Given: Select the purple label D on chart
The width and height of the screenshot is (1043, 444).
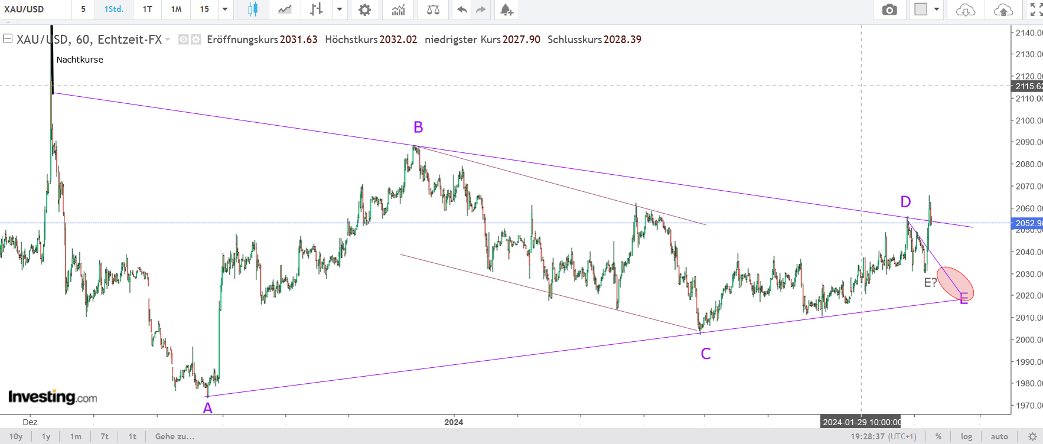Looking at the screenshot, I should pyautogui.click(x=905, y=202).
